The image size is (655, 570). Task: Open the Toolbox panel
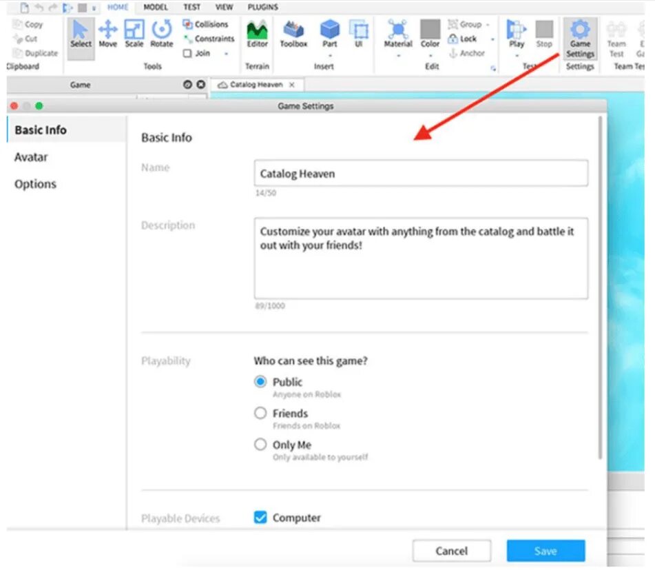coord(293,34)
